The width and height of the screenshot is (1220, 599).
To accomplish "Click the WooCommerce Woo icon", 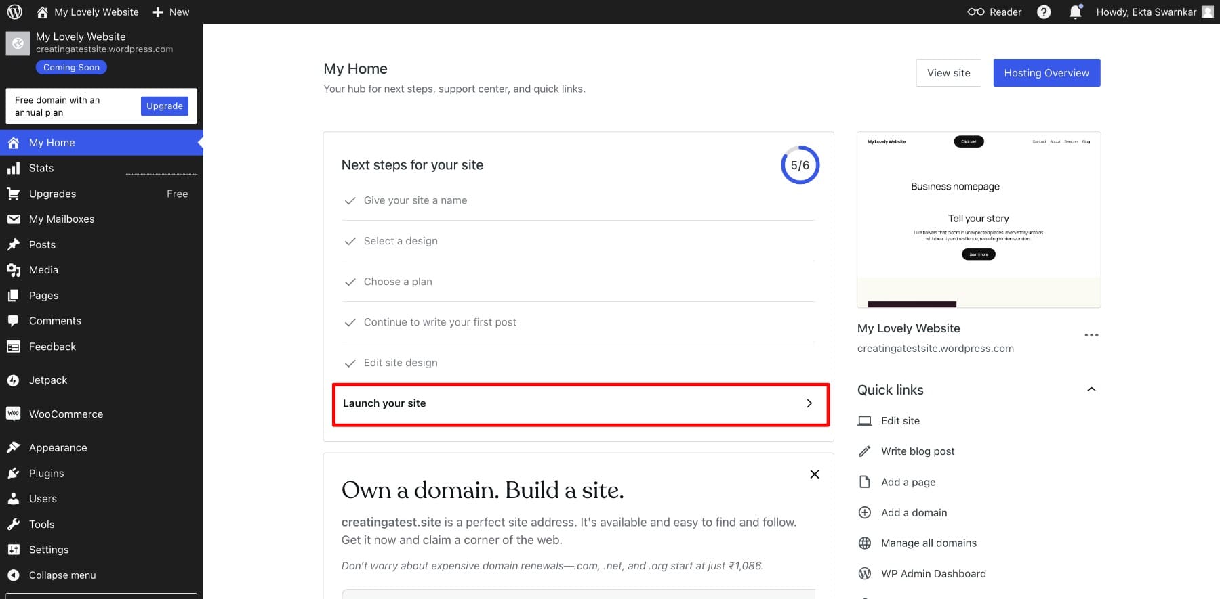I will (x=14, y=414).
